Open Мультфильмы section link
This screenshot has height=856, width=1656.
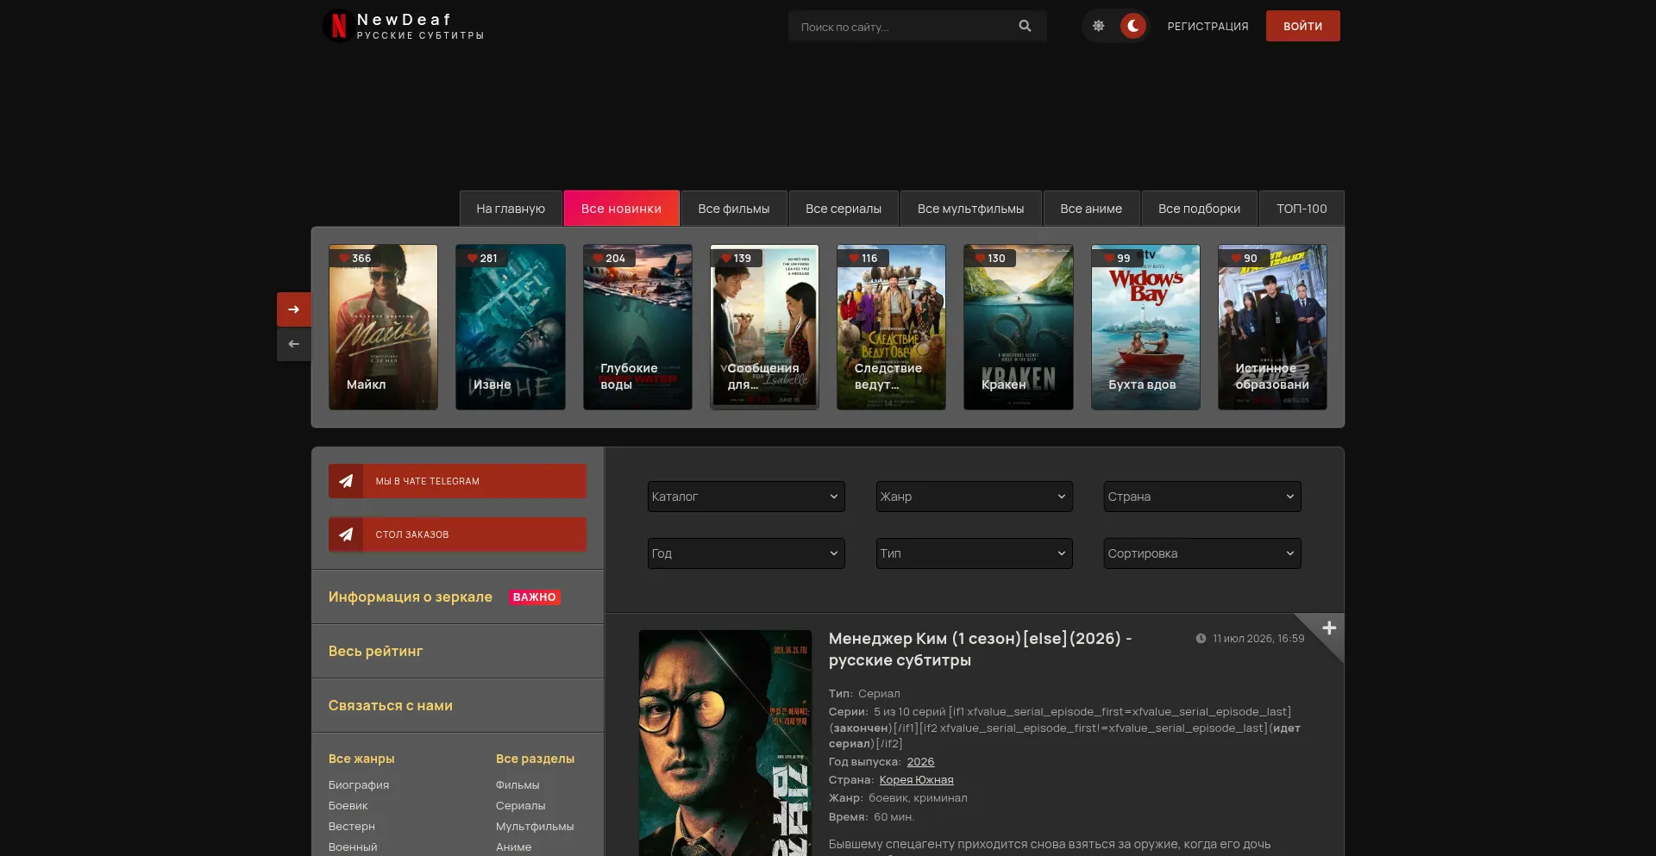pyautogui.click(x=535, y=826)
